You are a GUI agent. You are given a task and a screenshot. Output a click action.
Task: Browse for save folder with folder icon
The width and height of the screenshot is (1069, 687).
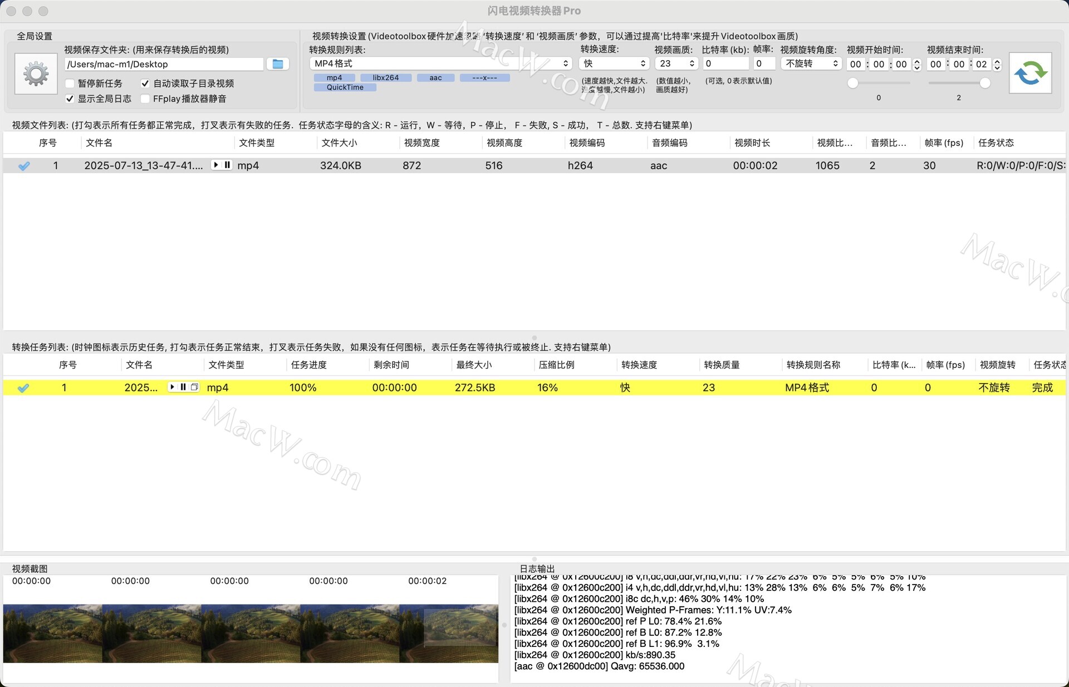click(x=277, y=64)
